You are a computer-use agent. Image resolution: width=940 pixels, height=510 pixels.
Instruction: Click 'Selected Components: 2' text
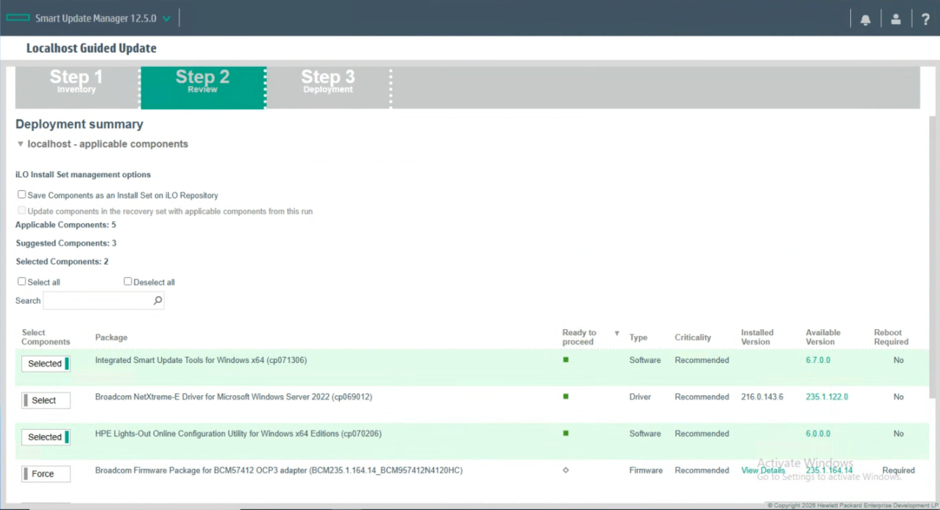point(62,262)
